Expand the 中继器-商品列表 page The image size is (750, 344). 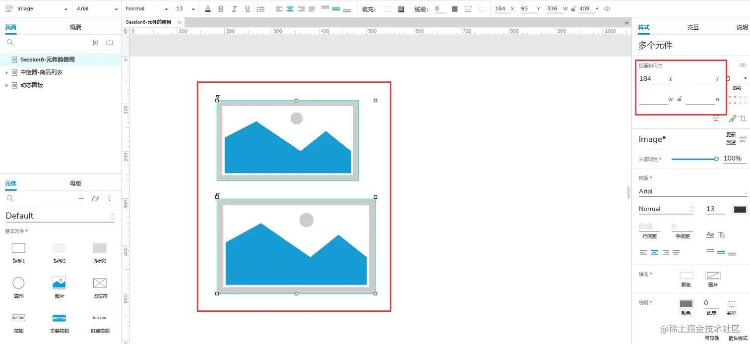[7, 72]
